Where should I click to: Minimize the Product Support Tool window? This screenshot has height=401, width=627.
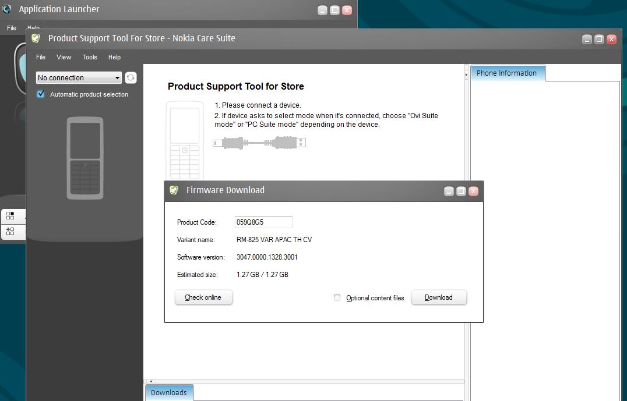[587, 39]
